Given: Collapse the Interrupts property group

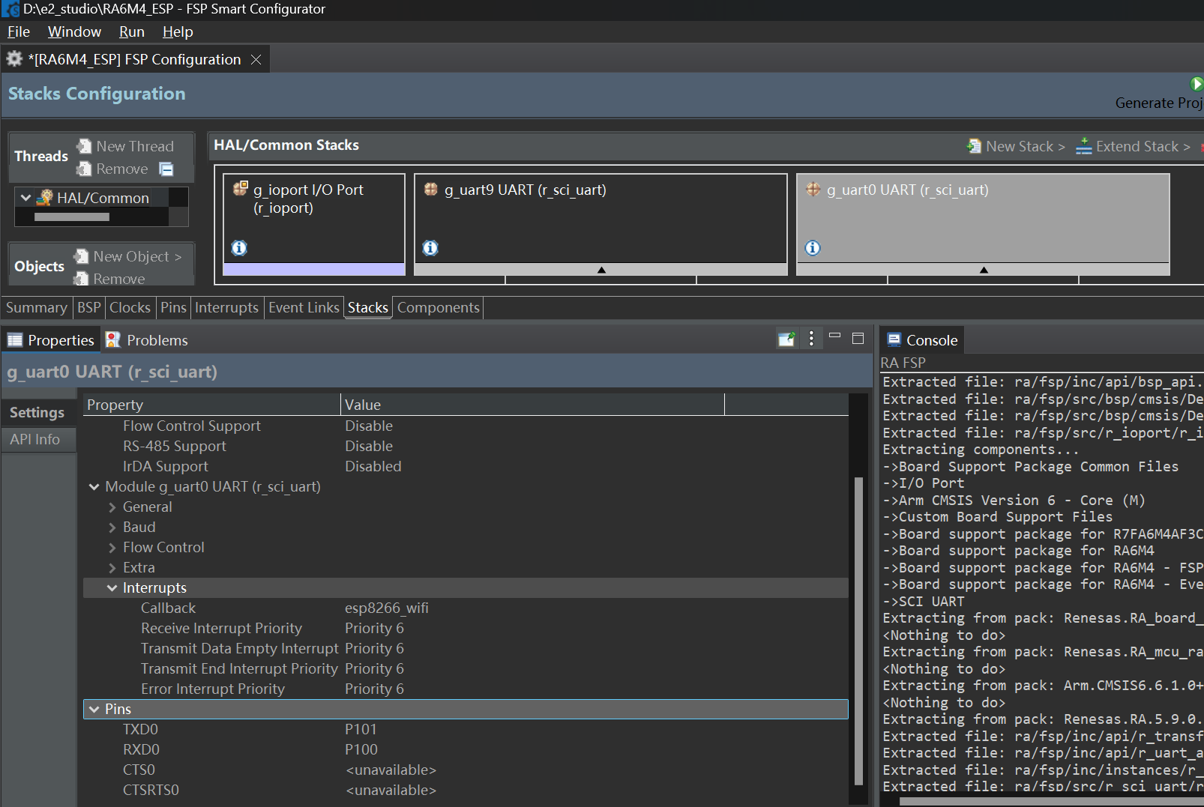Looking at the screenshot, I should point(112,588).
